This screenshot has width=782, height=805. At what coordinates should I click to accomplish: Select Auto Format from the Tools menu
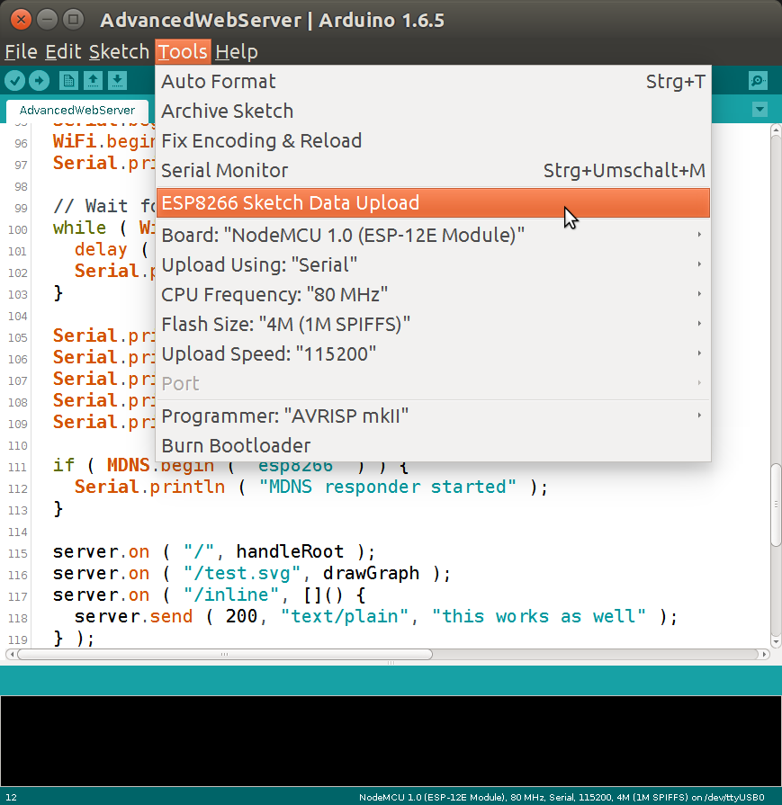pyautogui.click(x=433, y=82)
